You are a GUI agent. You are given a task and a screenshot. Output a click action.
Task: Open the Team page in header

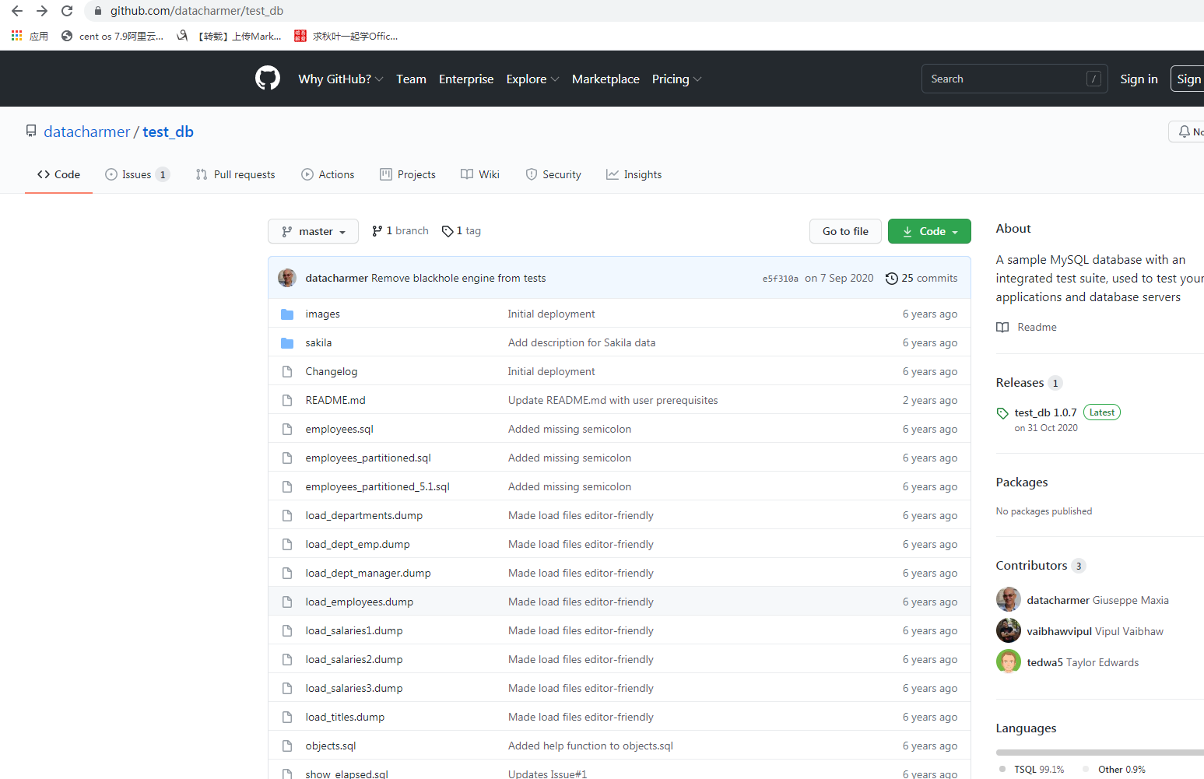[x=411, y=79]
